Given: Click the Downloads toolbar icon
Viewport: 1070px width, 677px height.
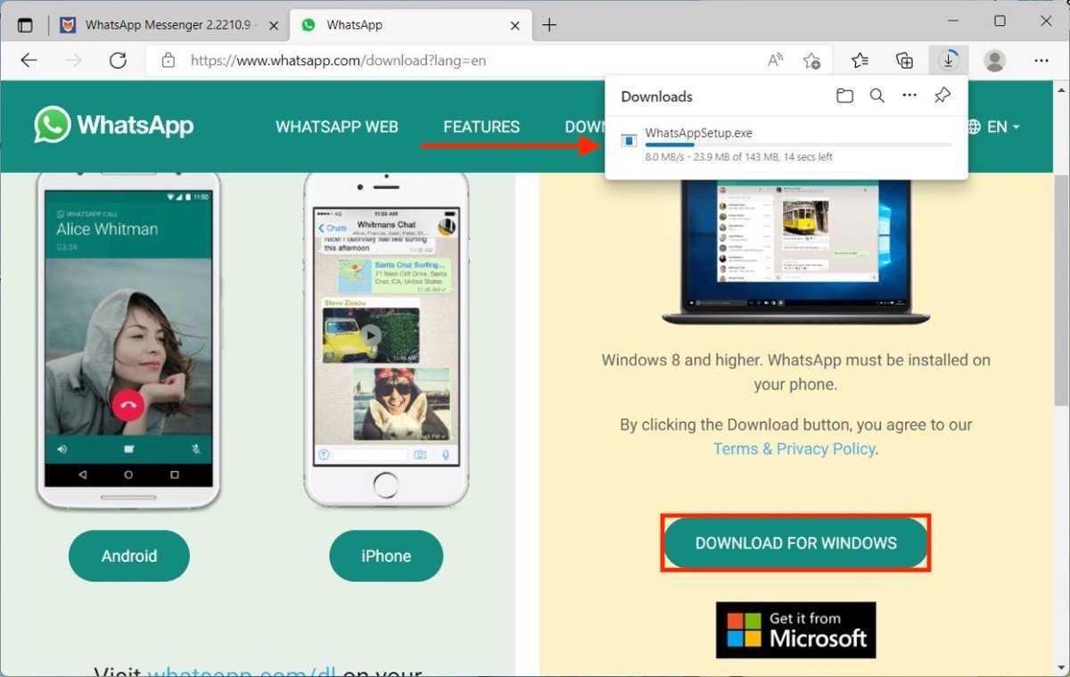Looking at the screenshot, I should point(948,61).
